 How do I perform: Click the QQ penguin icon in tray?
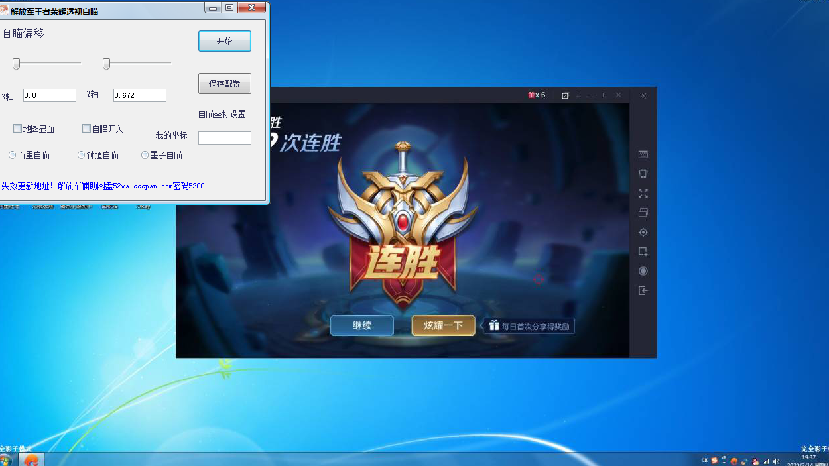755,461
